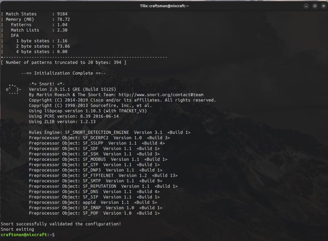Click the 'Copyright (C) 2014-2019 Cisco' line
Viewport: 328px width, 241px height.
[x=122, y=100]
